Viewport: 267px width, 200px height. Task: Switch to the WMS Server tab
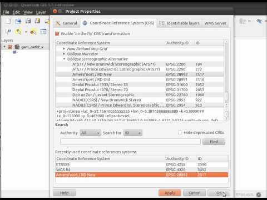pyautogui.click(x=215, y=23)
